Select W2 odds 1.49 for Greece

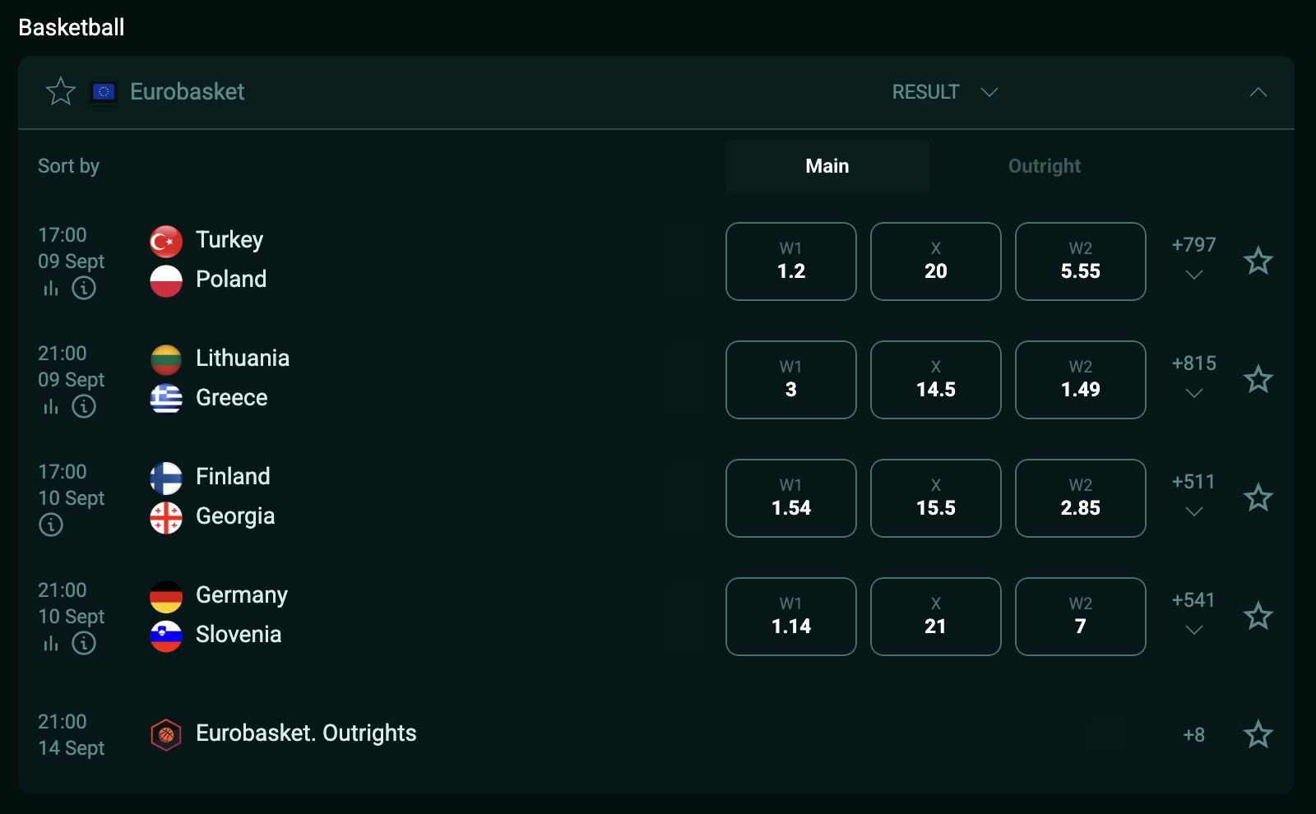(x=1080, y=380)
